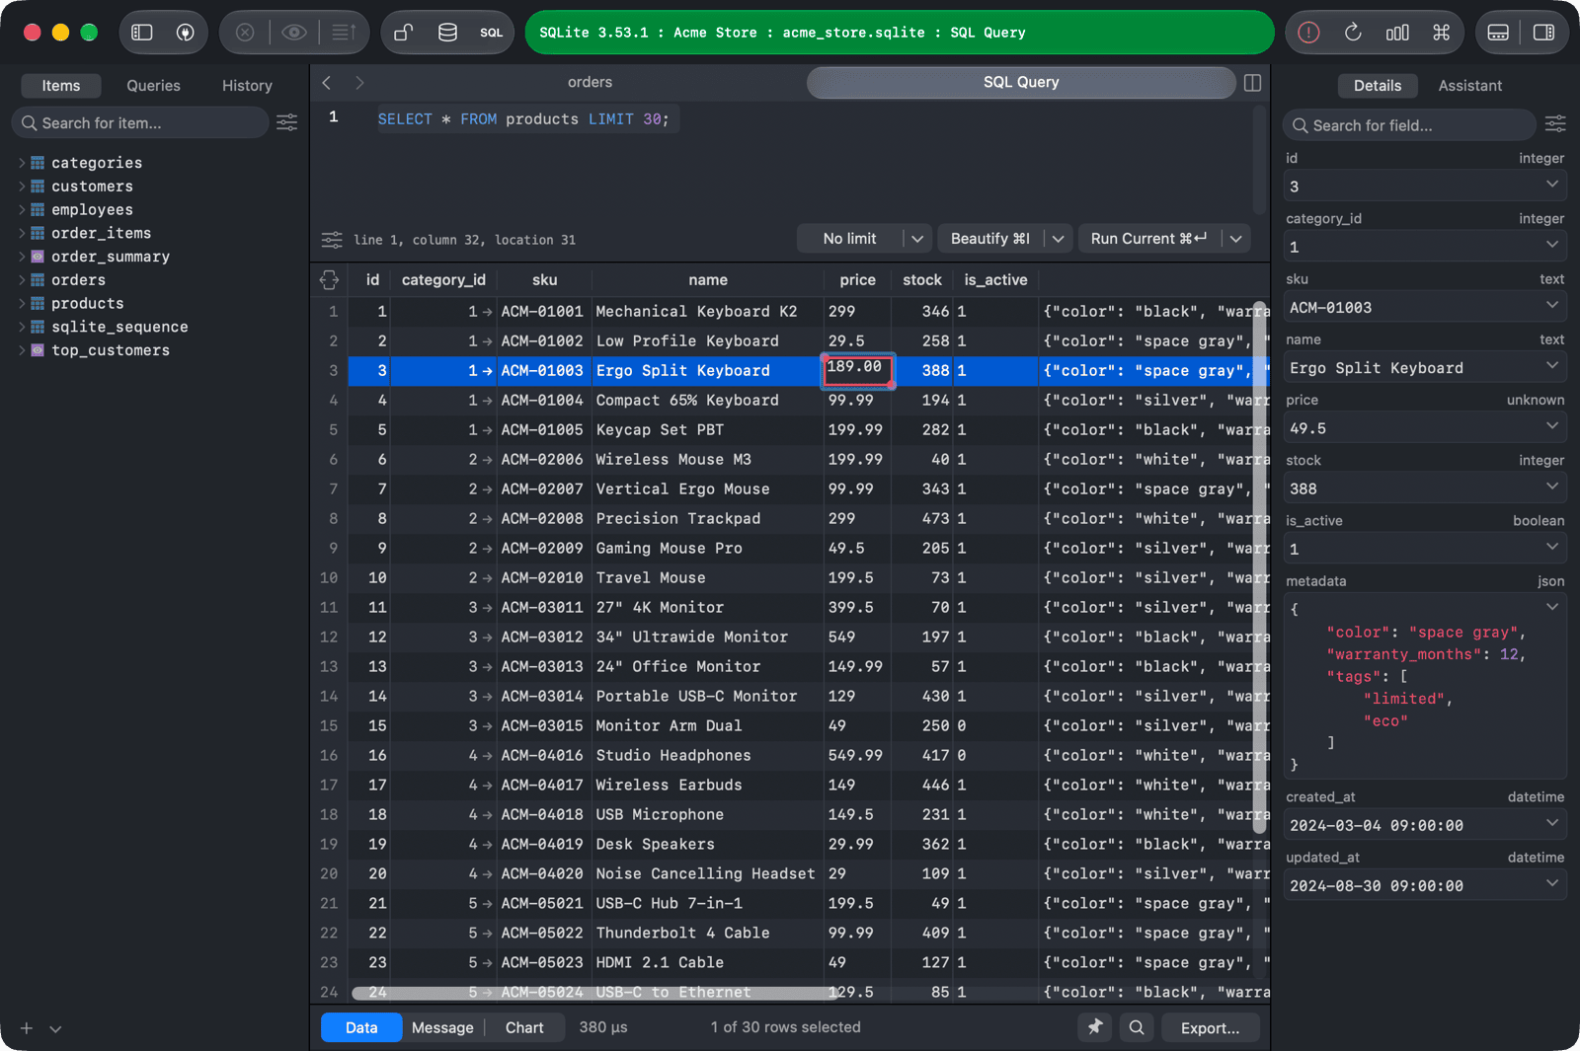Click the refresh arrow icon
The image size is (1580, 1051).
1353,33
